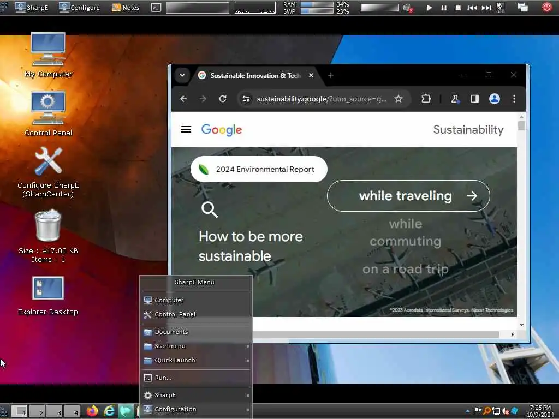The image size is (559, 419).
Task: Switch to virtual desktop 3
Action: pyautogui.click(x=54, y=411)
